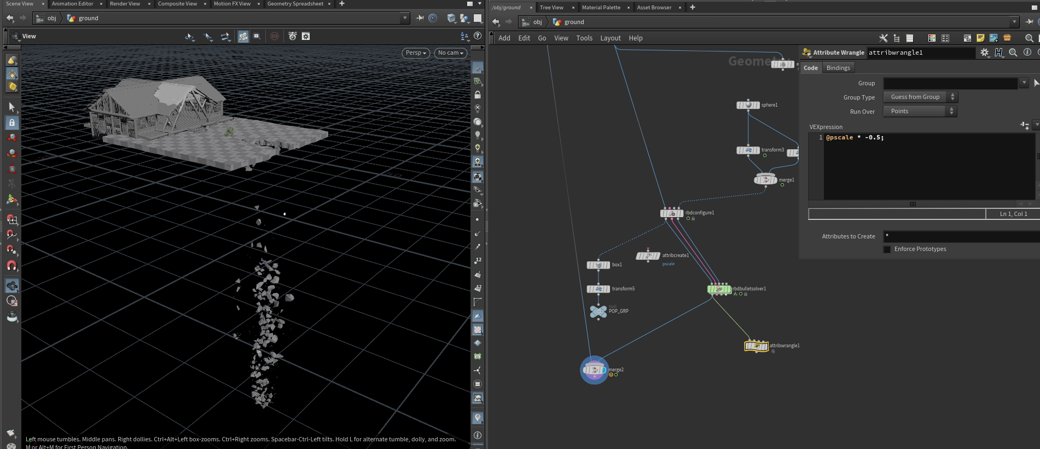Open the Geometry Spreadsheet tab

[295, 4]
